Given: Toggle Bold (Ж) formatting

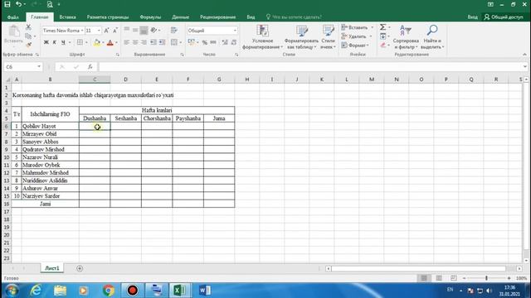Looking at the screenshot, I should (46, 42).
